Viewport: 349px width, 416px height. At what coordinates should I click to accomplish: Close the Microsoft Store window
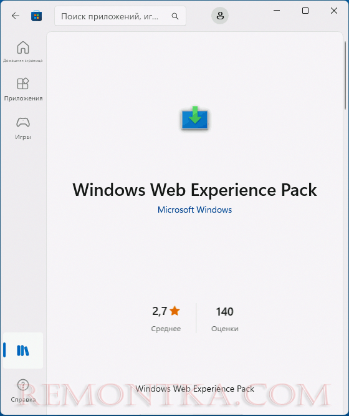pyautogui.click(x=334, y=11)
